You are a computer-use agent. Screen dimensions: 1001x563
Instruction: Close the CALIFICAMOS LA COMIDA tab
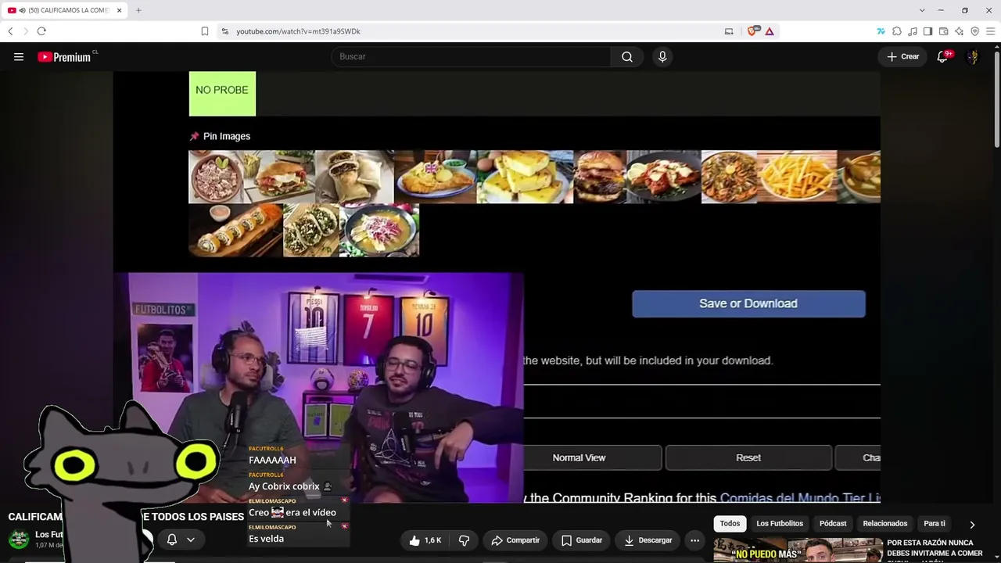(120, 10)
